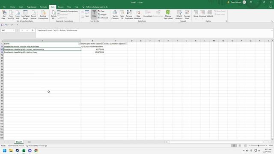Open File Explorer from taskbar

[11, 151]
